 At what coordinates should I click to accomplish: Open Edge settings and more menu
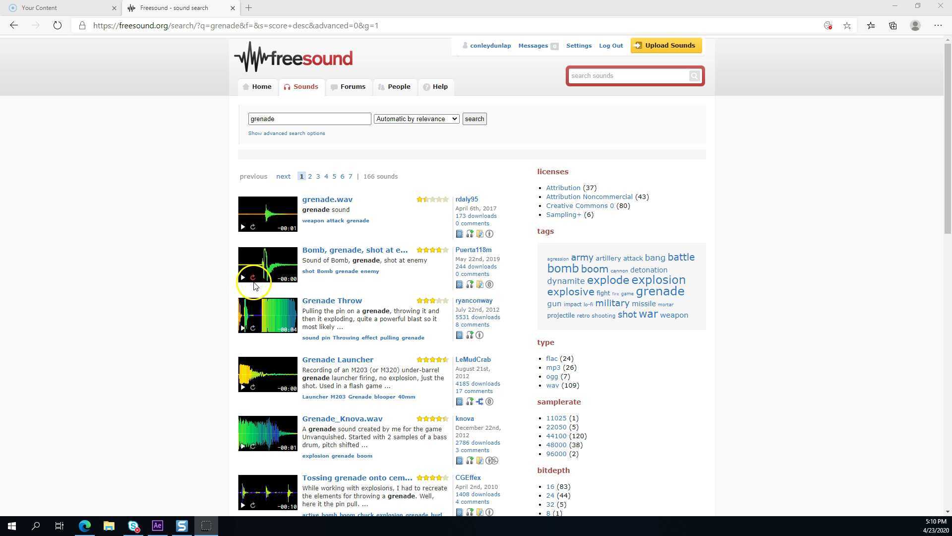pyautogui.click(x=938, y=26)
